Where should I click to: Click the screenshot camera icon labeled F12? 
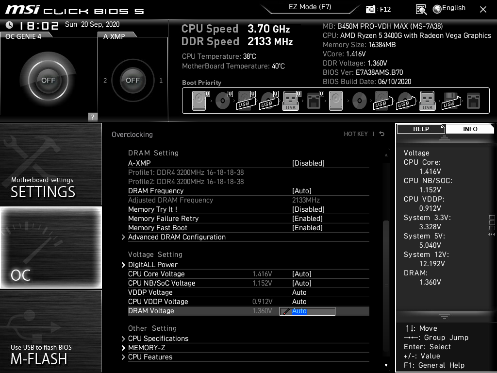click(x=370, y=9)
